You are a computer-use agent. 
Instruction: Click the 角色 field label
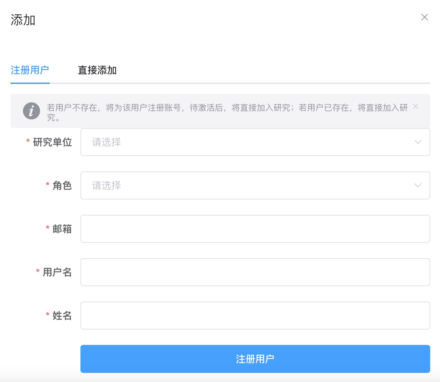tap(63, 185)
